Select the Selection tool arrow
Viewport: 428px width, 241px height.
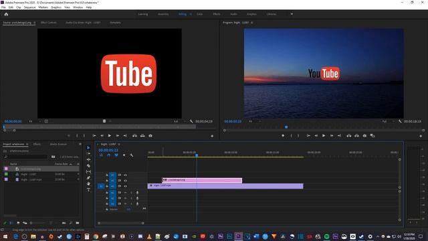[x=88, y=148]
